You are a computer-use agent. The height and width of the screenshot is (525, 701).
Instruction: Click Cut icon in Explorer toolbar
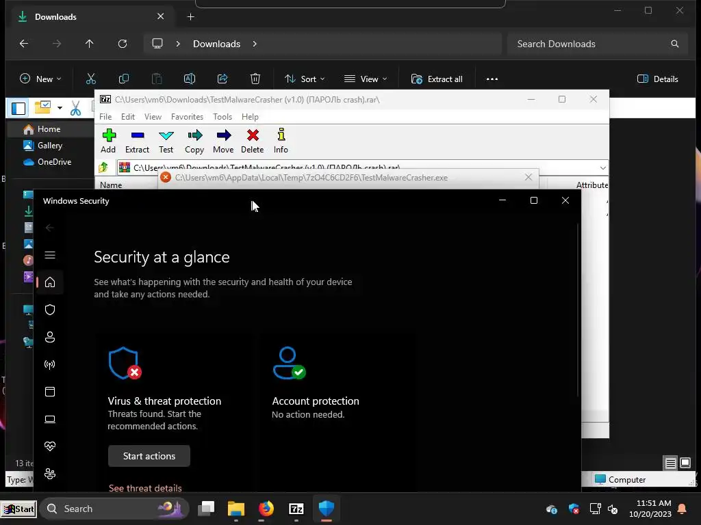[x=91, y=79]
